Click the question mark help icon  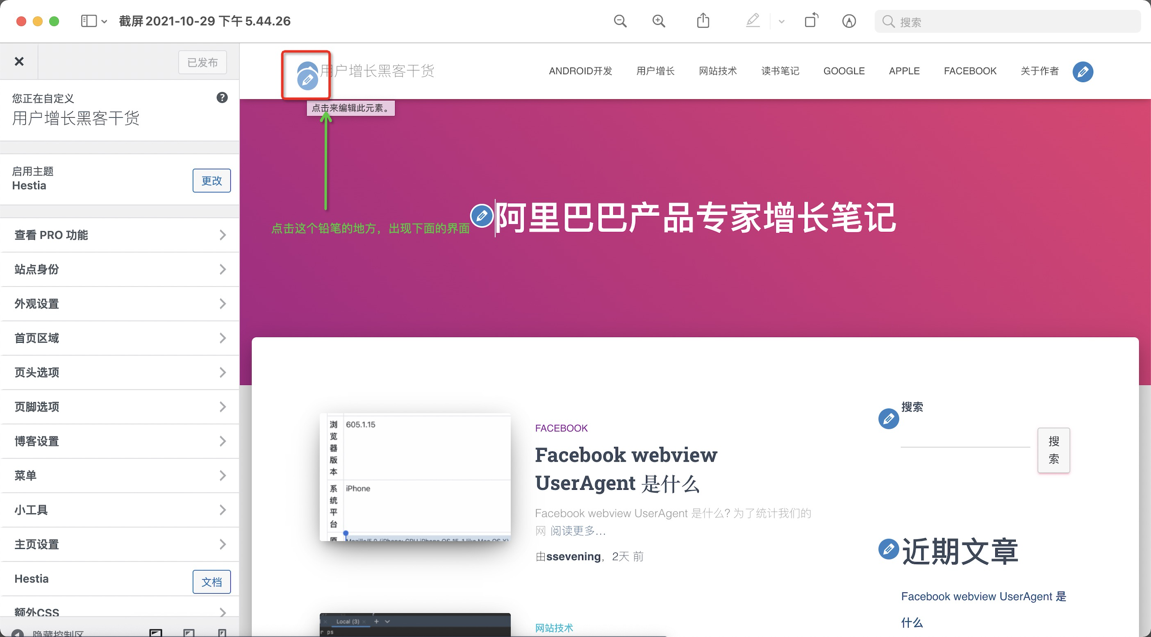point(222,98)
